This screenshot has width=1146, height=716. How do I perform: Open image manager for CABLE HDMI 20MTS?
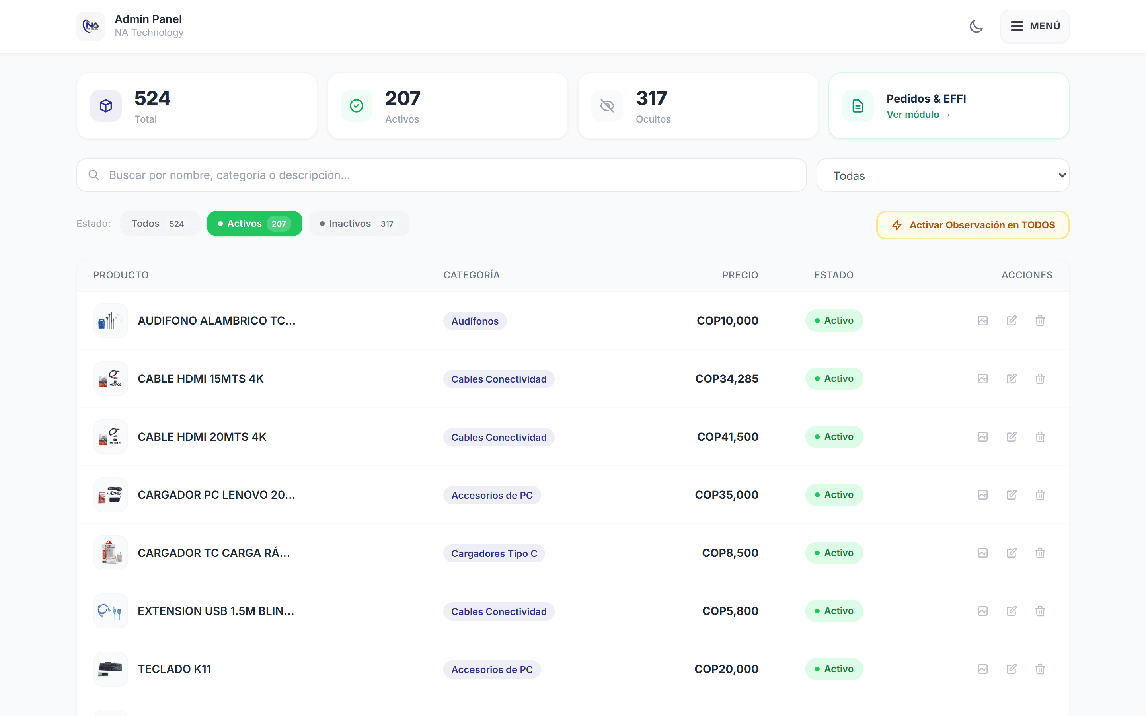click(982, 437)
